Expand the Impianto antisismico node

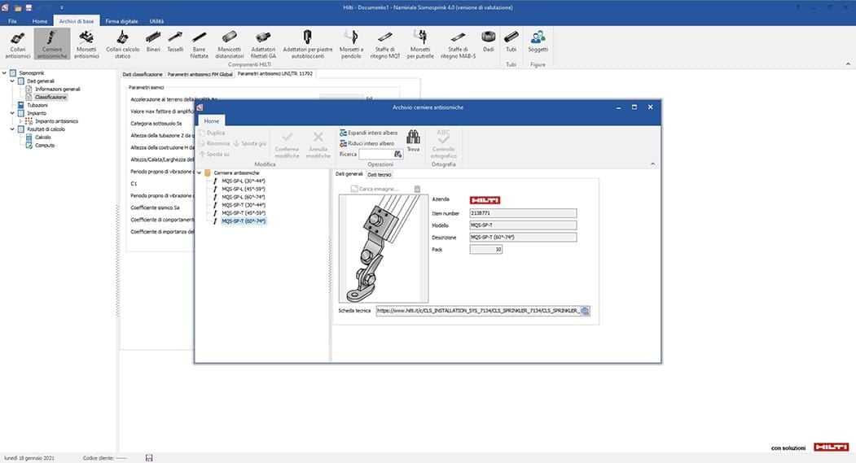pyautogui.click(x=20, y=121)
